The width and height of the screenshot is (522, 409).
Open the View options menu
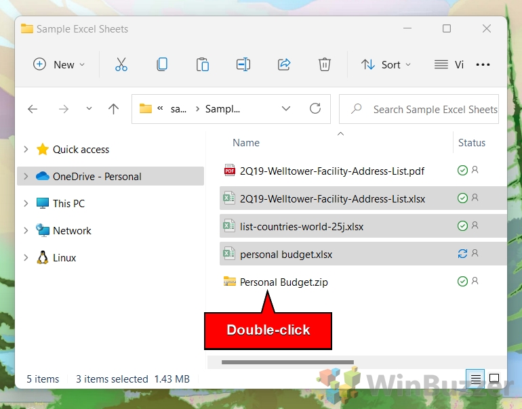(449, 64)
